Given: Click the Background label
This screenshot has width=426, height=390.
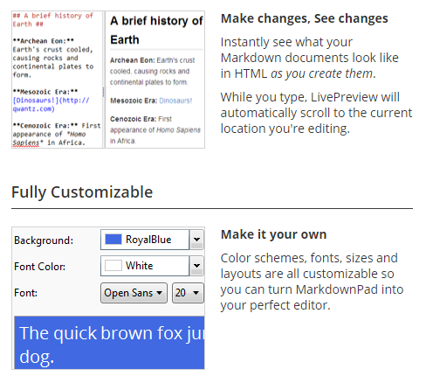Looking at the screenshot, I should [x=44, y=240].
